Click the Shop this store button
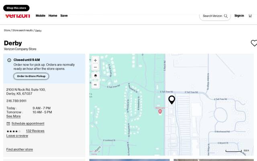The image size is (257, 161). pos(16,8)
